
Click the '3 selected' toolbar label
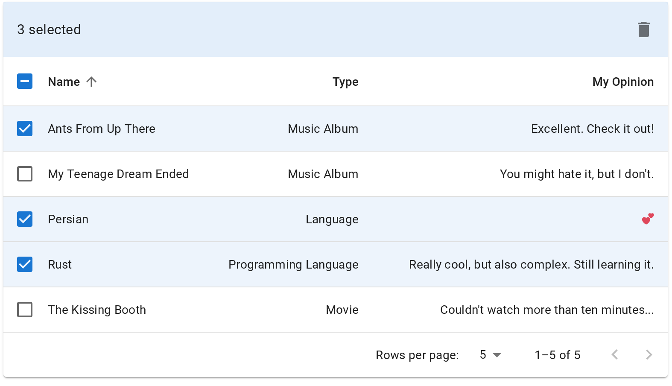(49, 29)
